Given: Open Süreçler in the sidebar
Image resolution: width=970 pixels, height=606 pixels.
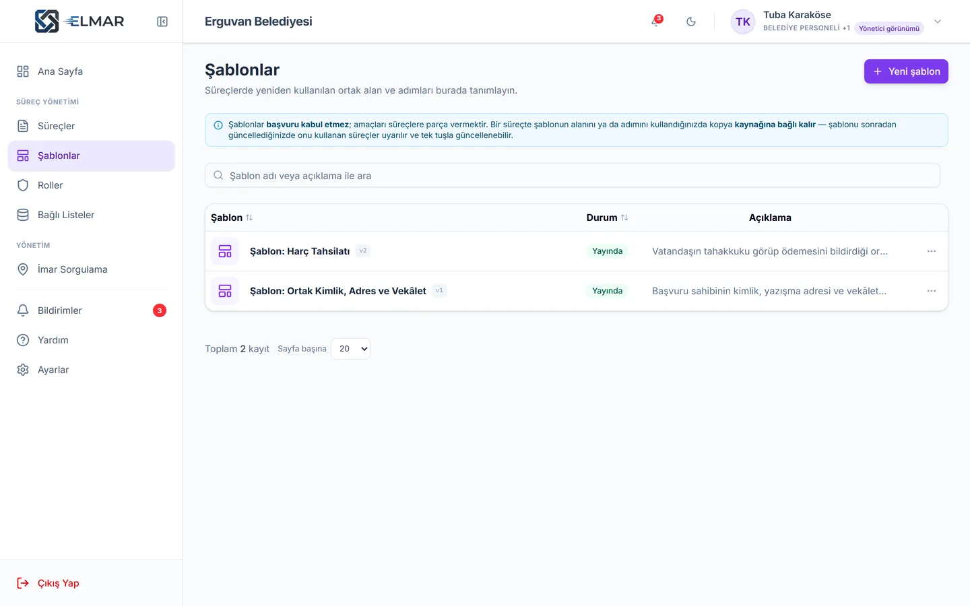Looking at the screenshot, I should [91, 126].
